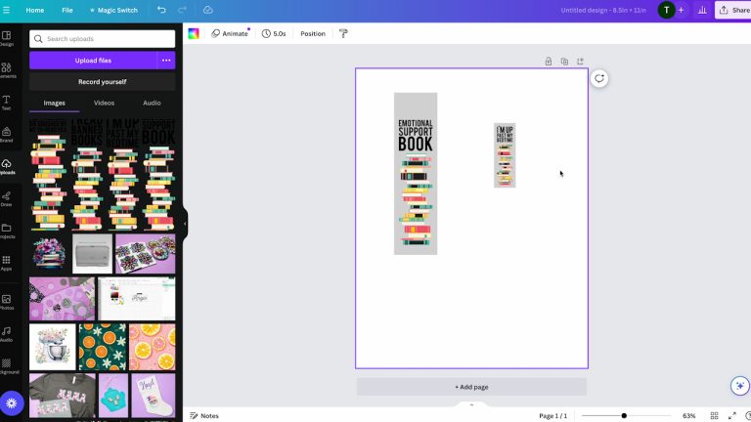Open the Text tool in the sidebar

point(7,102)
